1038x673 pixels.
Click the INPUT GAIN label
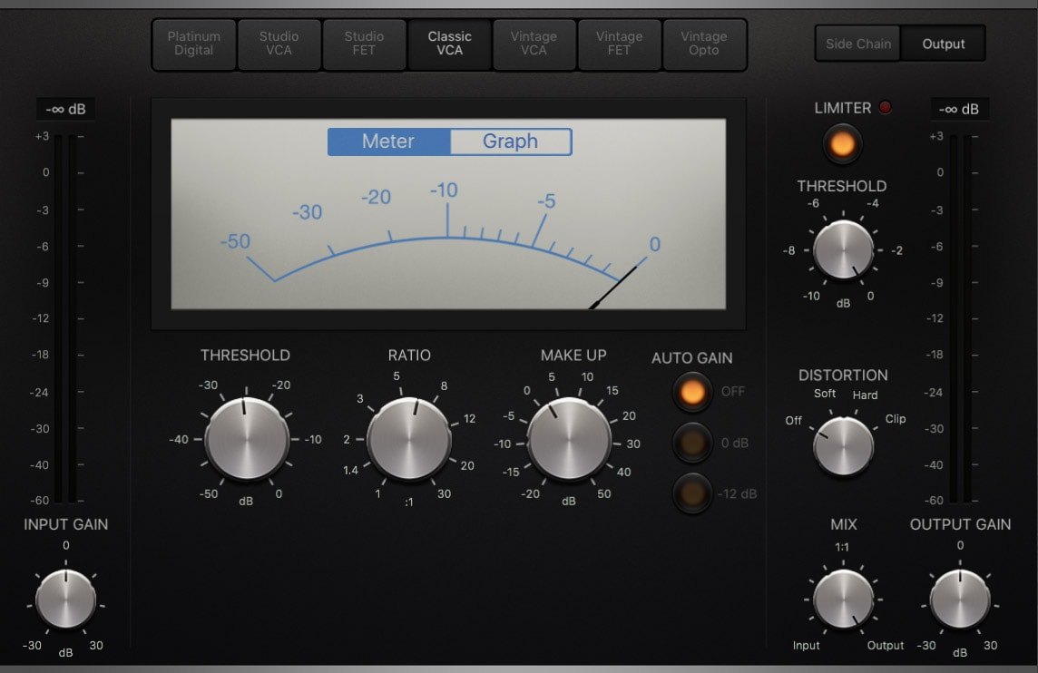[65, 525]
